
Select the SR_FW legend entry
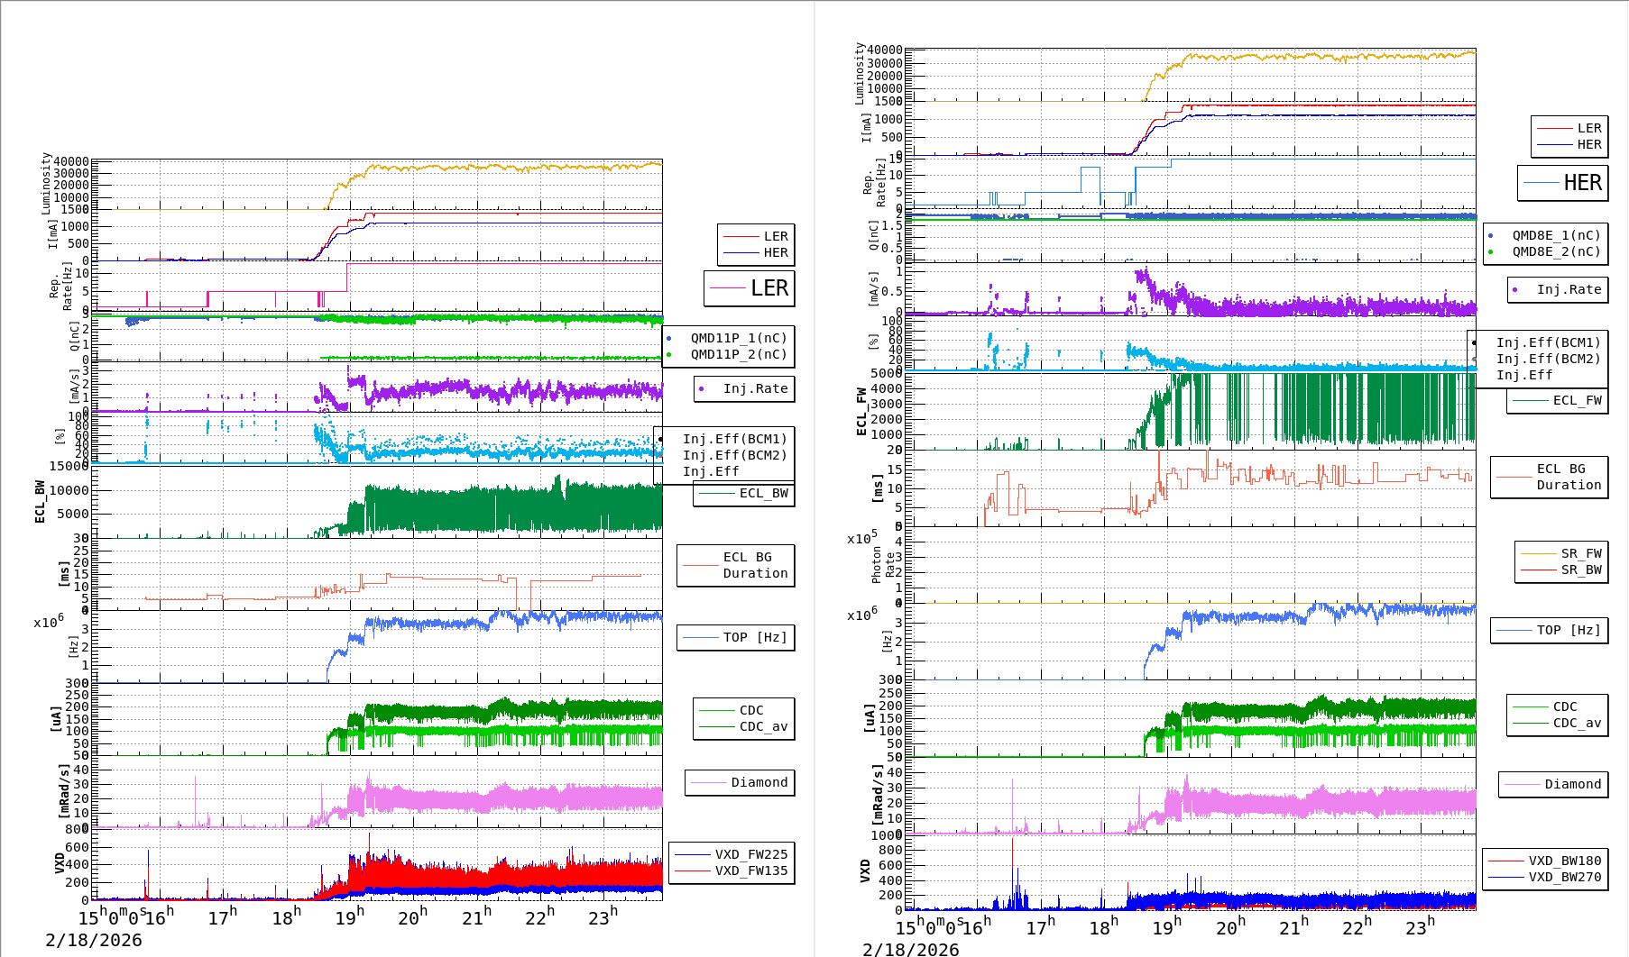pos(1580,553)
